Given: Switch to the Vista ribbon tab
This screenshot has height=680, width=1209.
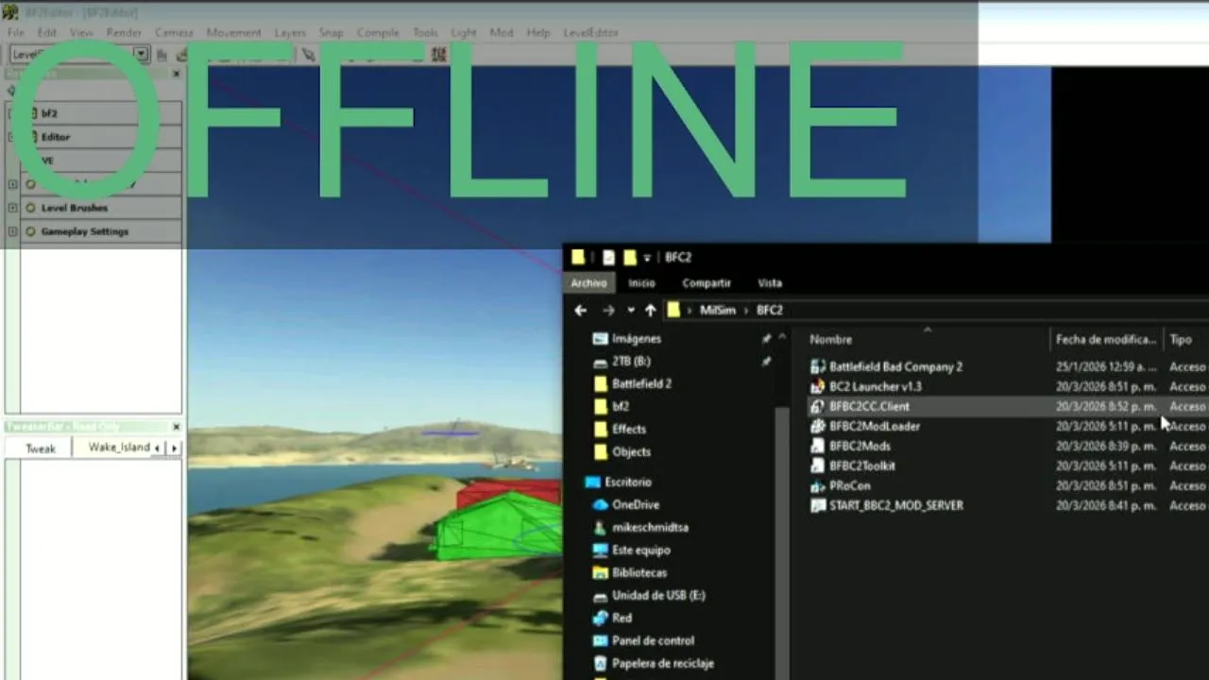Looking at the screenshot, I should click(770, 282).
